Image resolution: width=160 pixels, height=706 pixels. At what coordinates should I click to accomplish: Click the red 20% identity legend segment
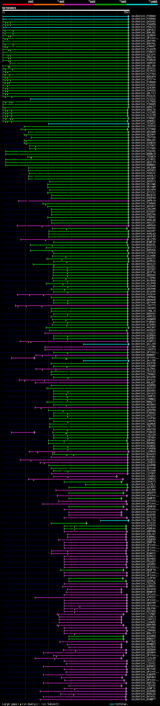pyautogui.click(x=18, y=5)
